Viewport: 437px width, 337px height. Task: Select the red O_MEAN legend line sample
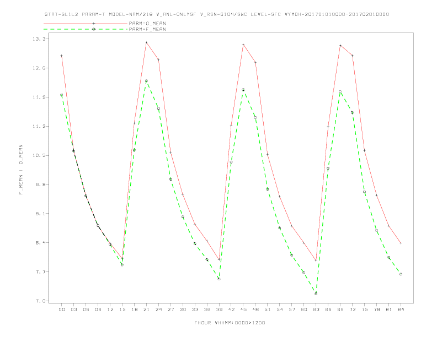click(86, 23)
